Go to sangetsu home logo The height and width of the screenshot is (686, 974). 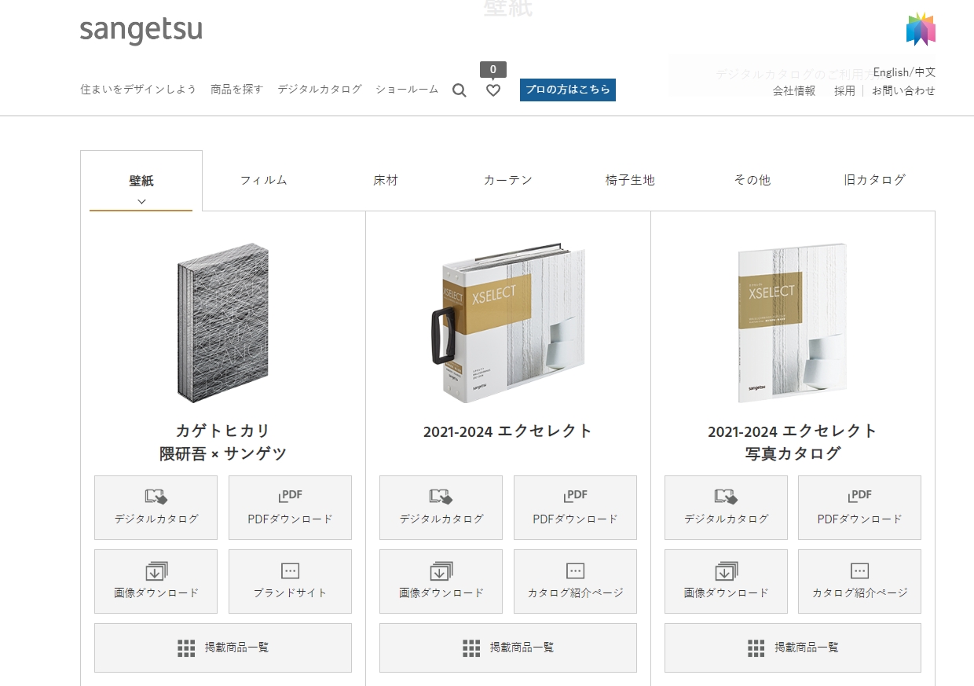141,31
